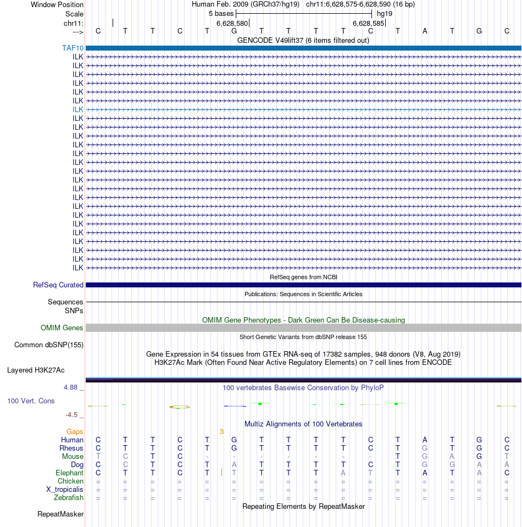The image size is (522, 527).
Task: Select the blue TAF10 track bar
Action: [x=303, y=48]
